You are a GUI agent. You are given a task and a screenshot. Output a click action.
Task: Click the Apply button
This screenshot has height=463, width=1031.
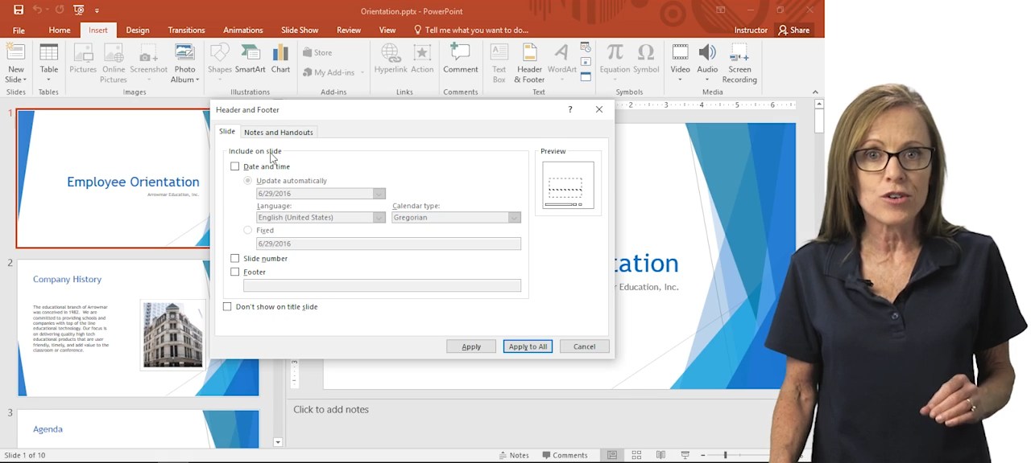click(x=471, y=346)
